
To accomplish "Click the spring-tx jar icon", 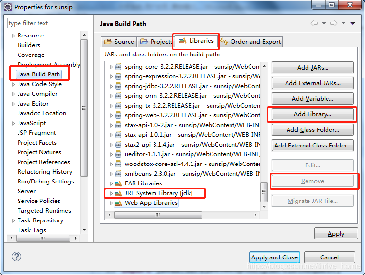I will 118,106.
